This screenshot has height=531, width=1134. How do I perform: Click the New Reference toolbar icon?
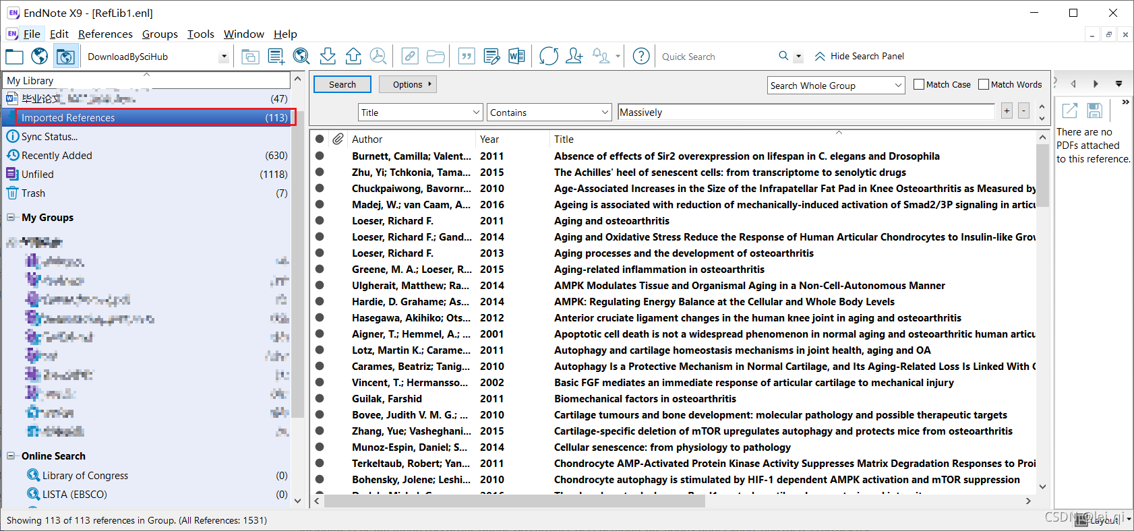coord(276,57)
